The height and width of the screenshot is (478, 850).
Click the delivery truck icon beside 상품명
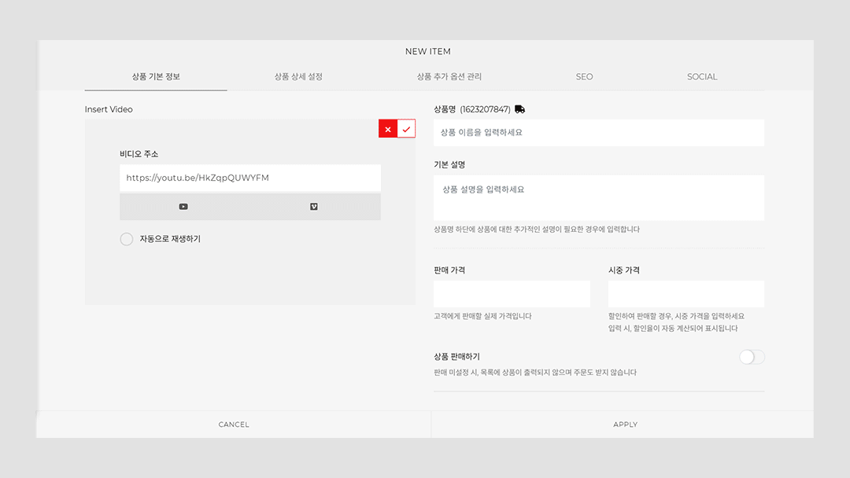coord(519,109)
